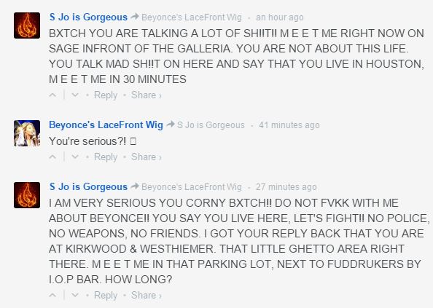Open Beyonce's LaceFront Wig author profile link
Viewport: 433px width, 308px height.
106,125
